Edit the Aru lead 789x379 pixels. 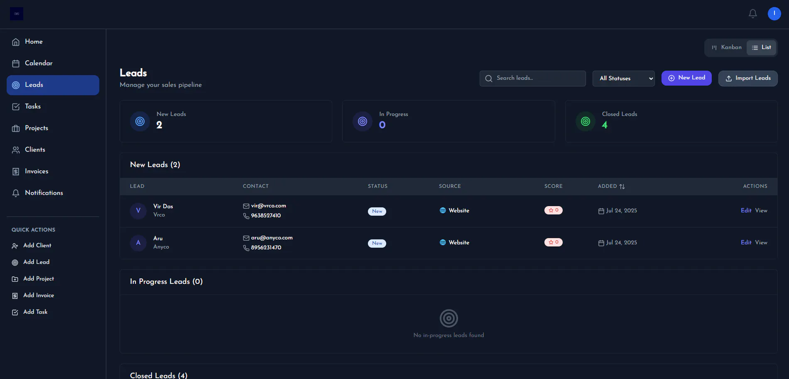[746, 243]
